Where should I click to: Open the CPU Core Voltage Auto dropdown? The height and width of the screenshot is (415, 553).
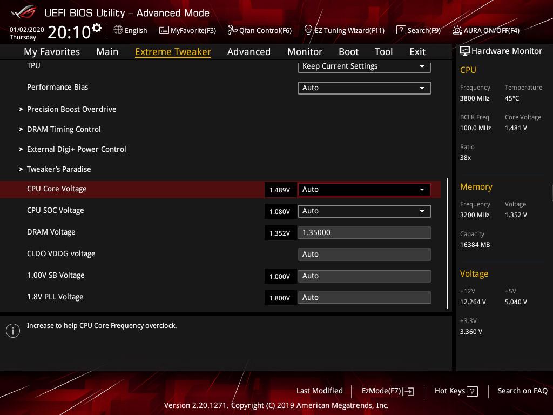click(365, 190)
